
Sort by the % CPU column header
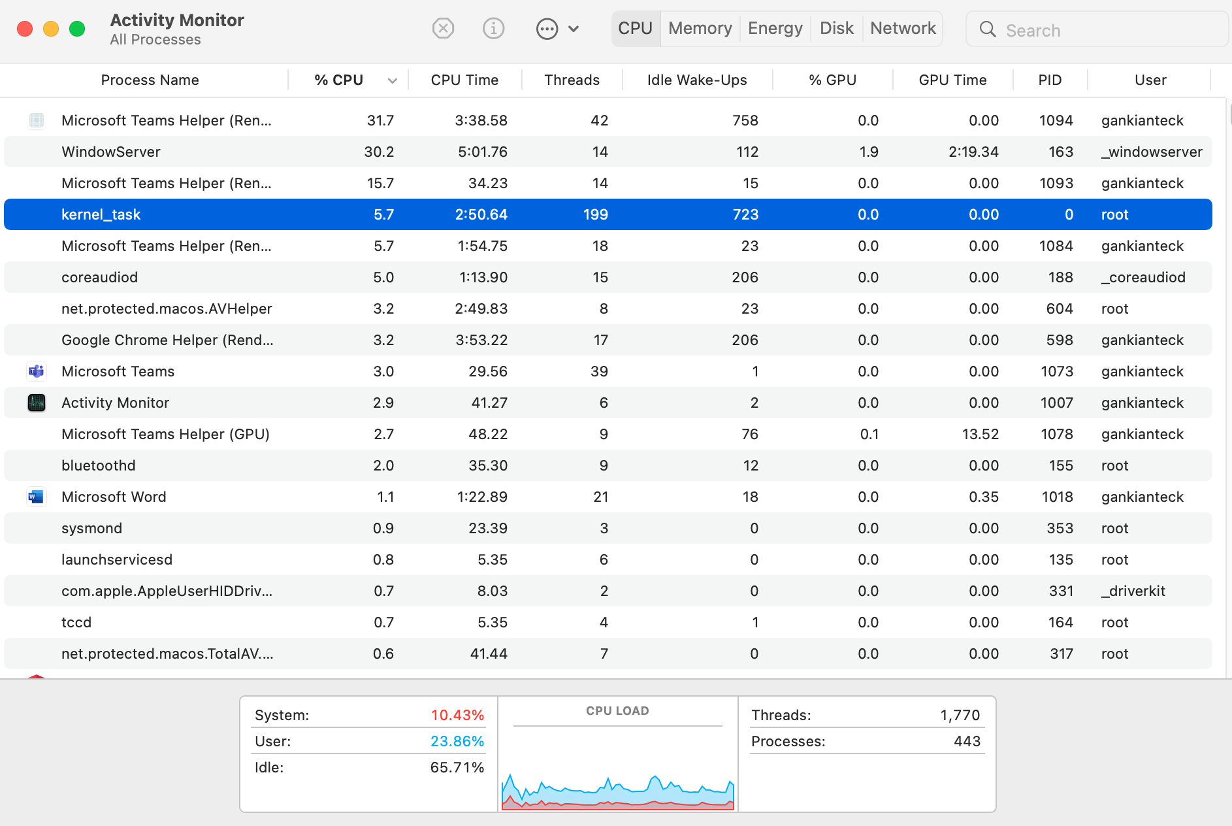pos(338,80)
